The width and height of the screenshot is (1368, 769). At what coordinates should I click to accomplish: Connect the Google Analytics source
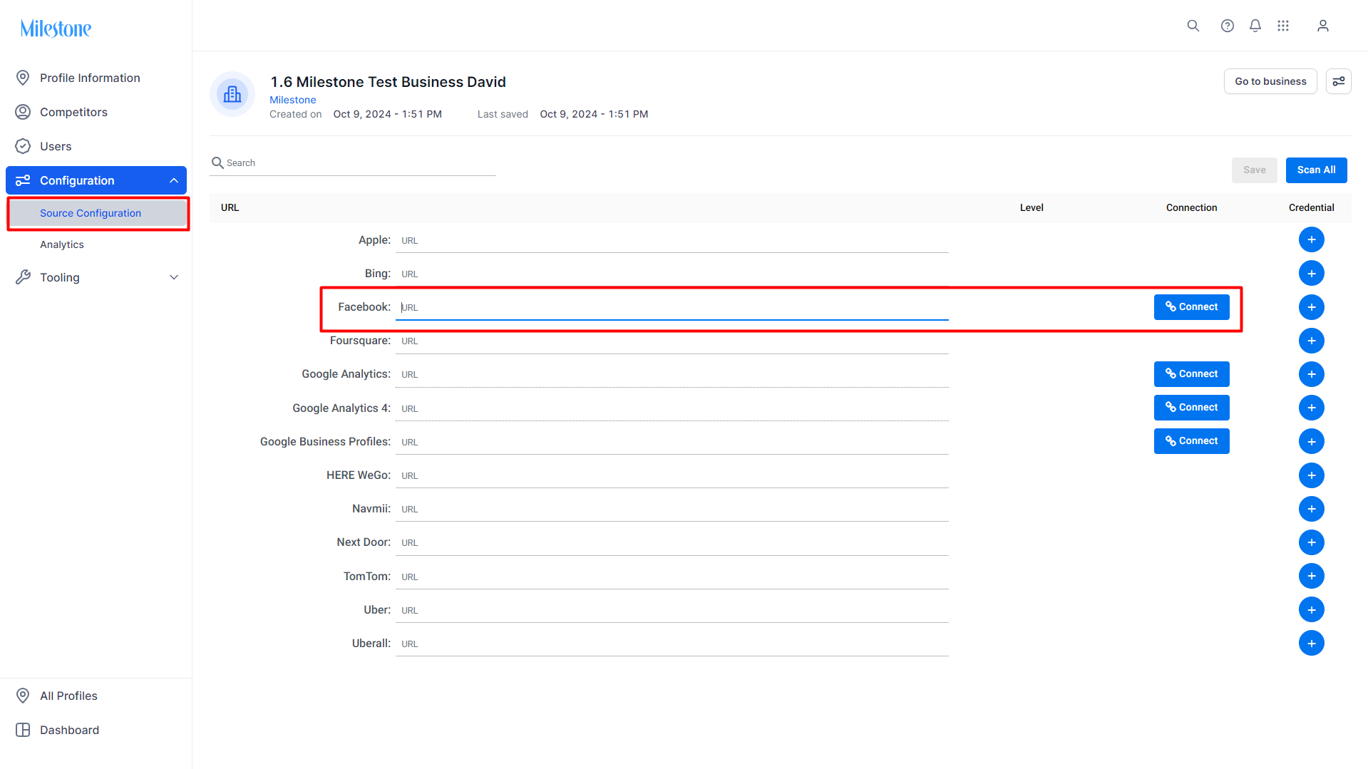point(1191,374)
